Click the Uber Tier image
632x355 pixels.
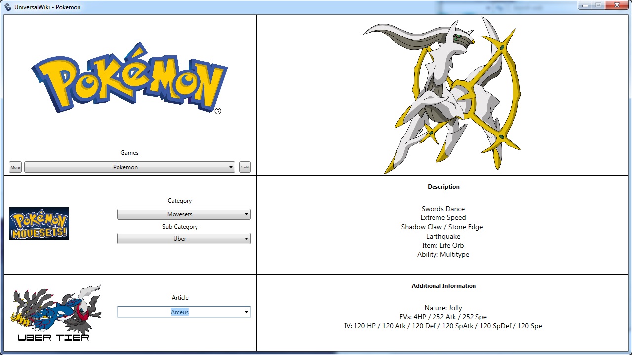point(56,312)
